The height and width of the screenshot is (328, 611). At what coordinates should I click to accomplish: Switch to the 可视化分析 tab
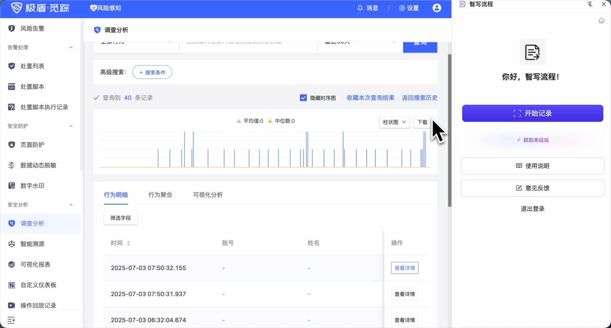[x=207, y=195]
